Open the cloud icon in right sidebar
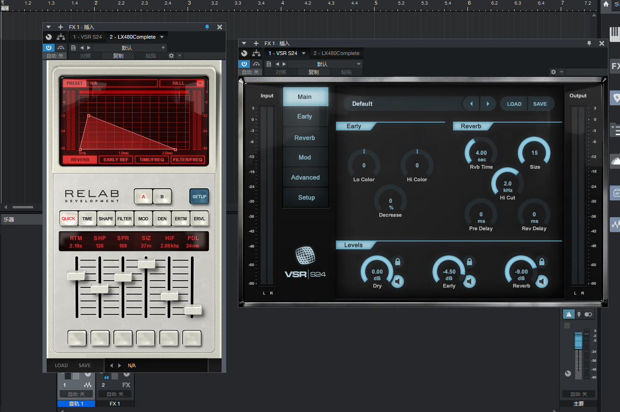 click(x=615, y=161)
